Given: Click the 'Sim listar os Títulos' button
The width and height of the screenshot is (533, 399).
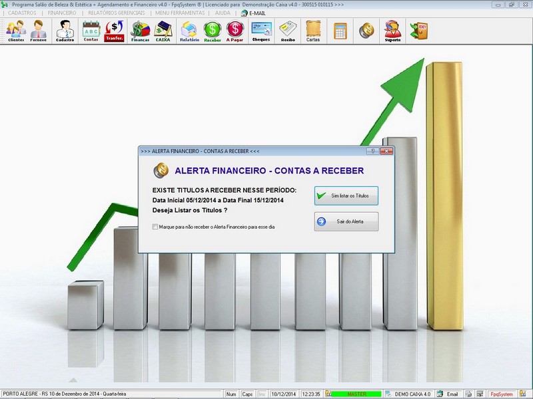Looking at the screenshot, I should click(x=346, y=196).
